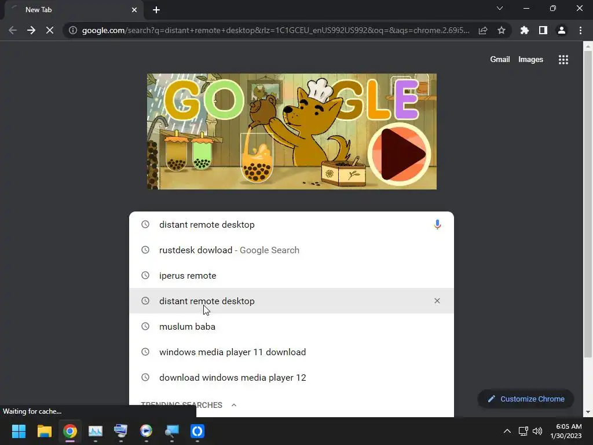This screenshot has width=593, height=445.
Task: Open the tab search chevron
Action: coord(500,8)
